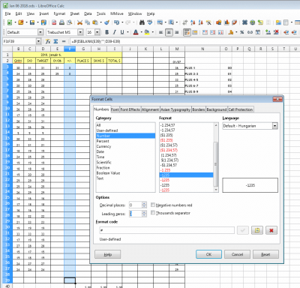Click Help in Format Cells dialog
This screenshot has height=288, width=300.
point(107,254)
